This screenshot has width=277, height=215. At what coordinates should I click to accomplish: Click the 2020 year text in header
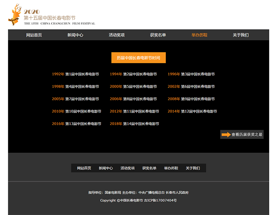coord(32,12)
